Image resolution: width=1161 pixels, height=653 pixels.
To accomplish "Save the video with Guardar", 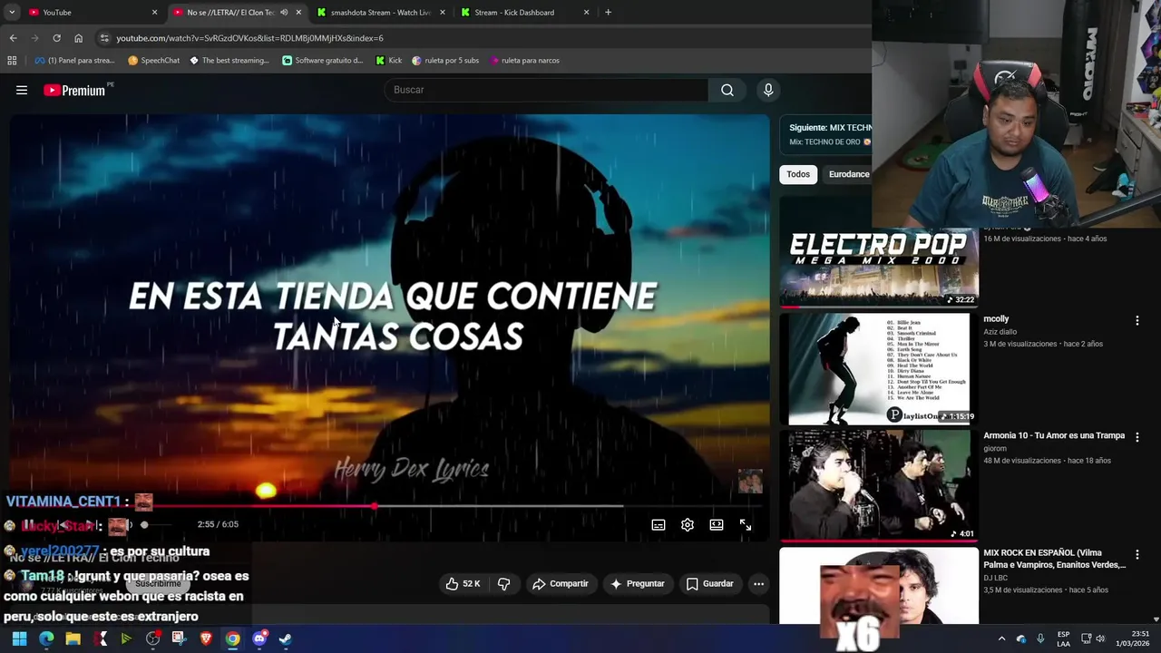I will coord(709,584).
